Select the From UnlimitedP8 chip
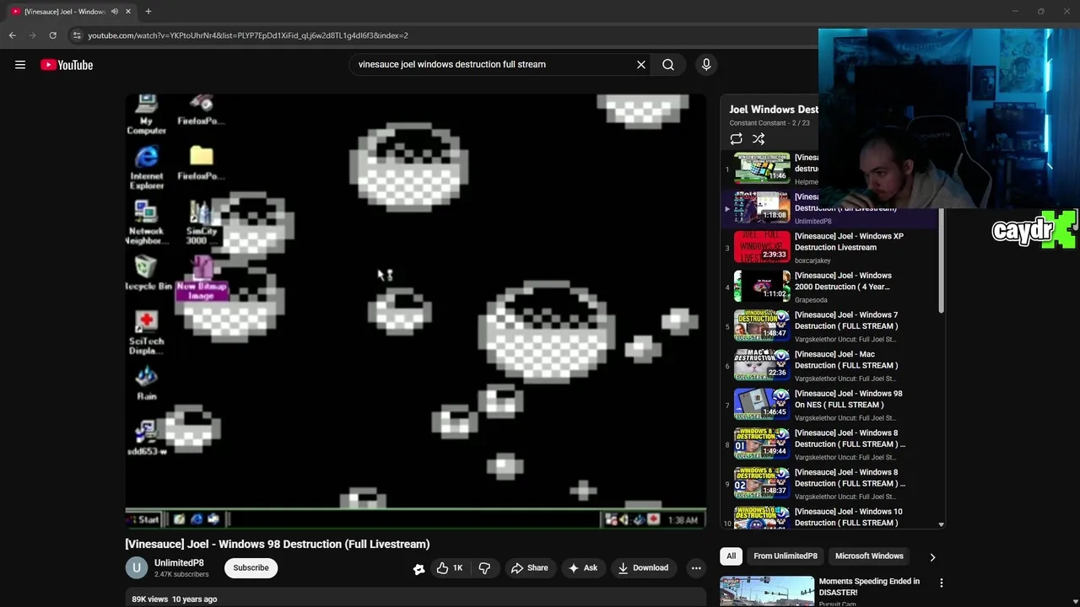Screen dimensions: 1080x607 (x=786, y=556)
